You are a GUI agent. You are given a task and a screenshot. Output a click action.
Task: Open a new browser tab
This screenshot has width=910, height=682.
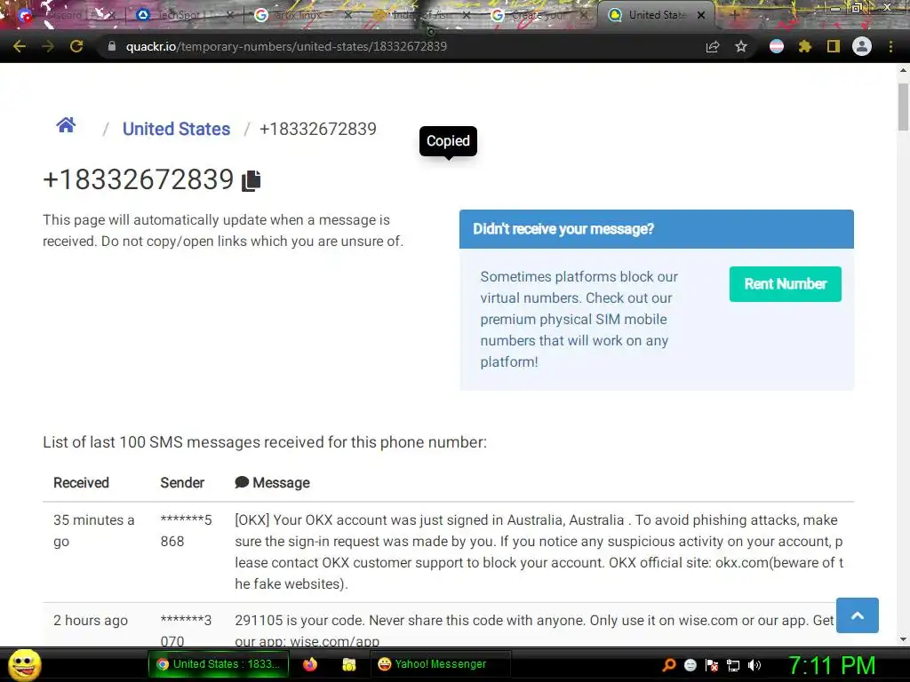[x=734, y=15]
